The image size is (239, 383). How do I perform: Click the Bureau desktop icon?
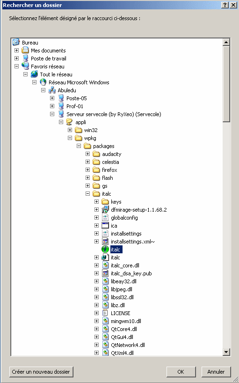point(16,42)
